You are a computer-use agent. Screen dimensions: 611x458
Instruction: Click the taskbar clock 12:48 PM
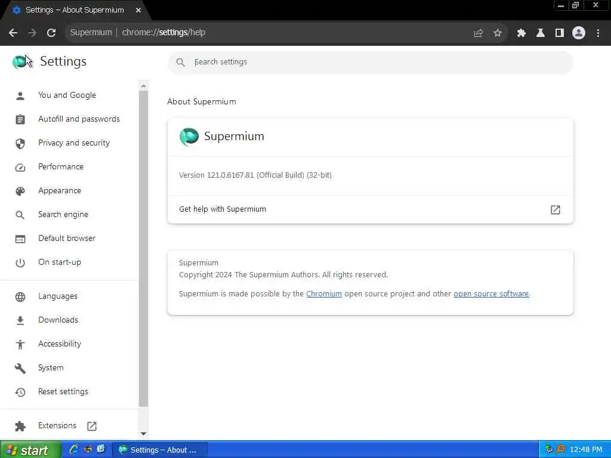click(x=586, y=450)
